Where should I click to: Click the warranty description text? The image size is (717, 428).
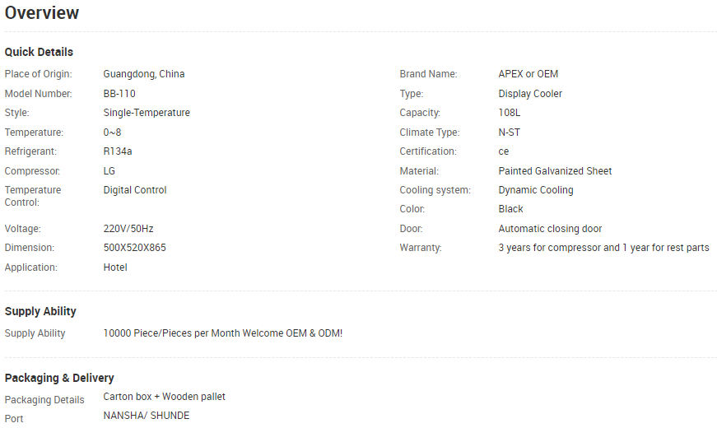pos(603,248)
